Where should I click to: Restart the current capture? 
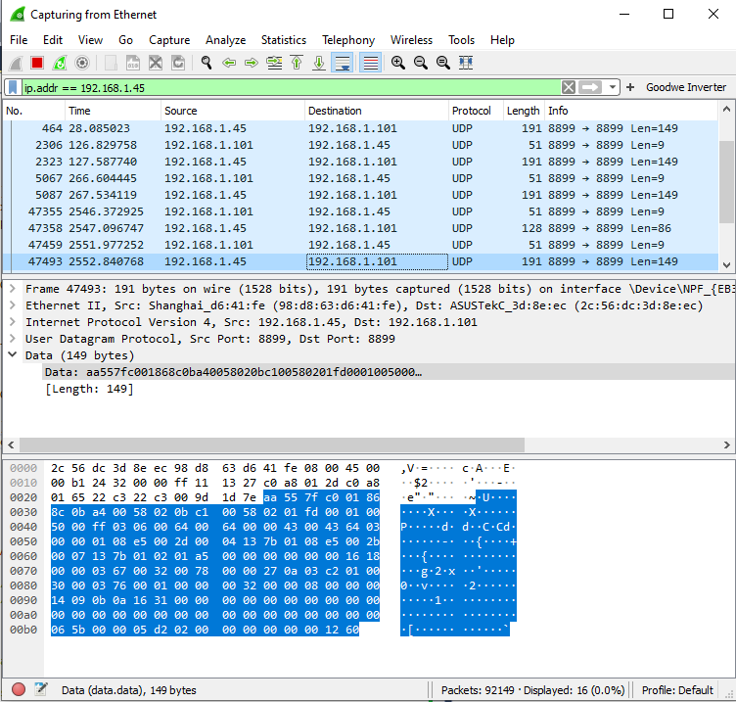60,63
